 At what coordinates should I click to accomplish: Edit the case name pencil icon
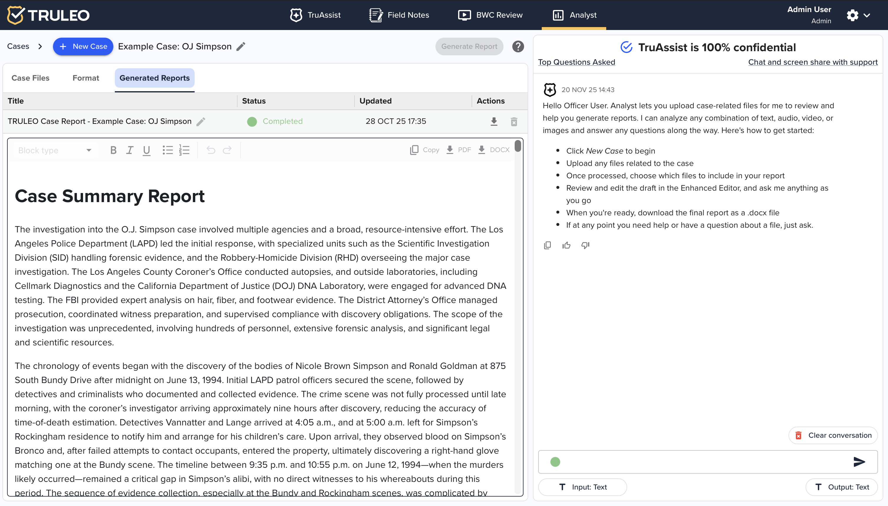(x=241, y=46)
